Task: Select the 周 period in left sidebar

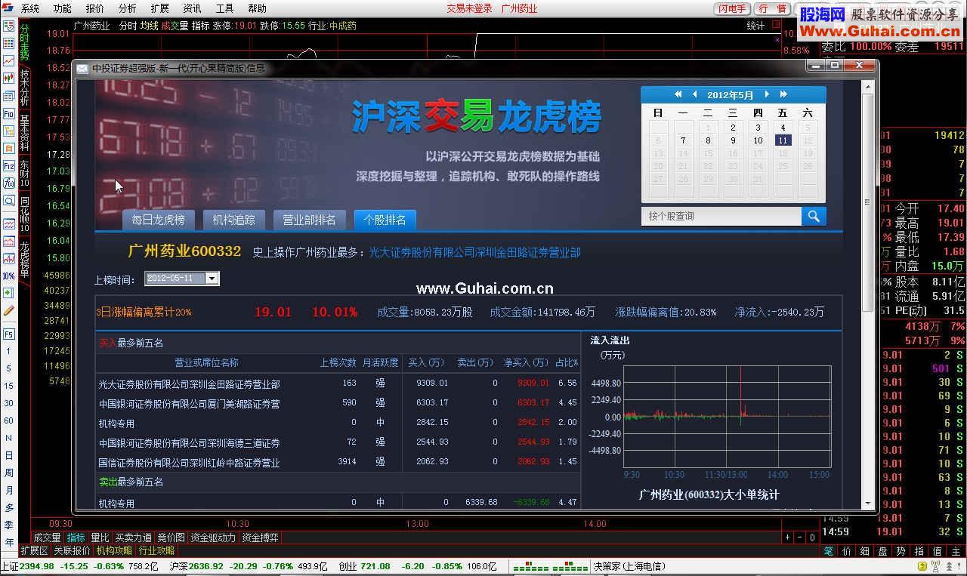Action: tap(9, 473)
